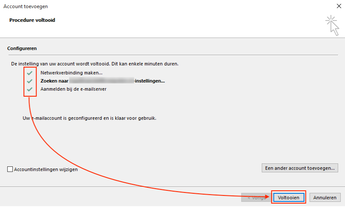Cancel the wizard using Annuleren

tap(325, 197)
